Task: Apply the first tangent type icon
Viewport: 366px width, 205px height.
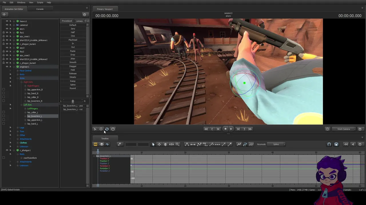Action: 187,144
